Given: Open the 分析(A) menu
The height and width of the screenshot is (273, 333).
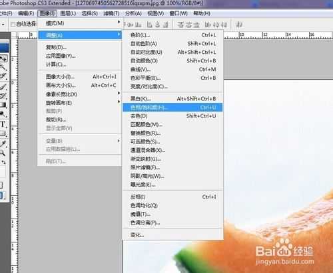Looking at the screenshot, I should [133, 13].
